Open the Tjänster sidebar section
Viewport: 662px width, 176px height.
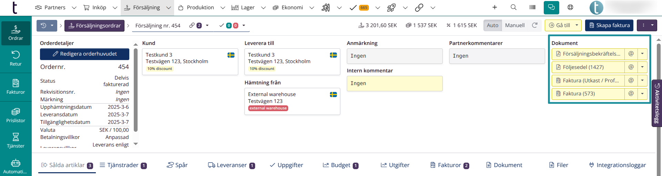[16, 141]
